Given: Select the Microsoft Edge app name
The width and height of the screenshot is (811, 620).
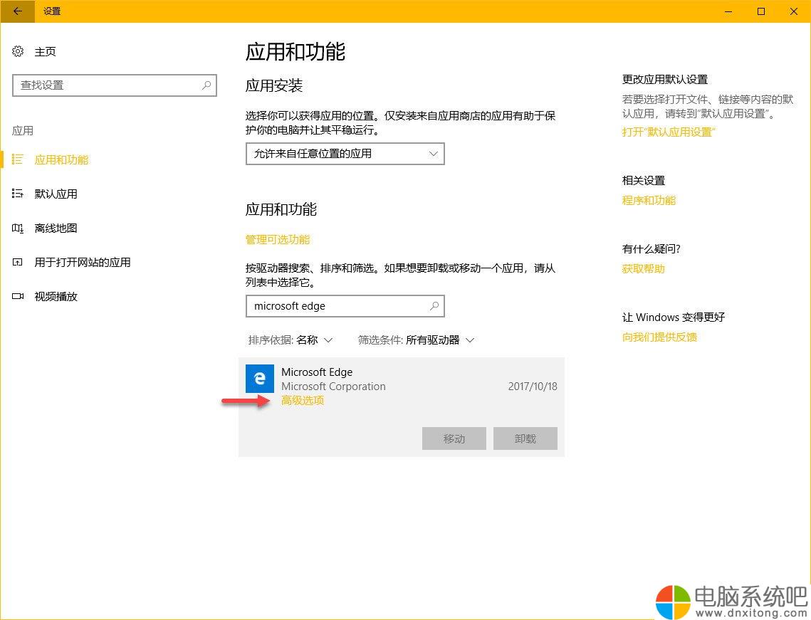Looking at the screenshot, I should tap(317, 372).
